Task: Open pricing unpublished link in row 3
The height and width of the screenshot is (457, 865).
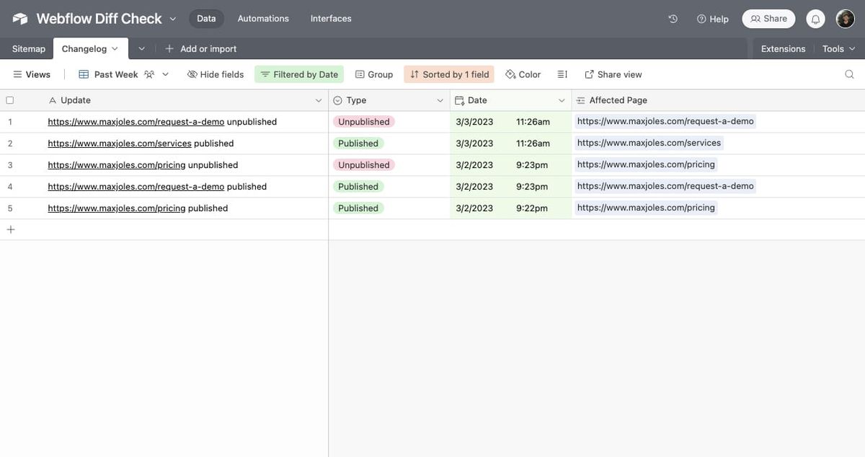Action: click(x=117, y=165)
